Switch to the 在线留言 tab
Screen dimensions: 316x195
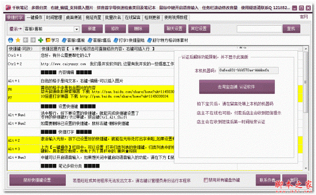click(x=132, y=17)
